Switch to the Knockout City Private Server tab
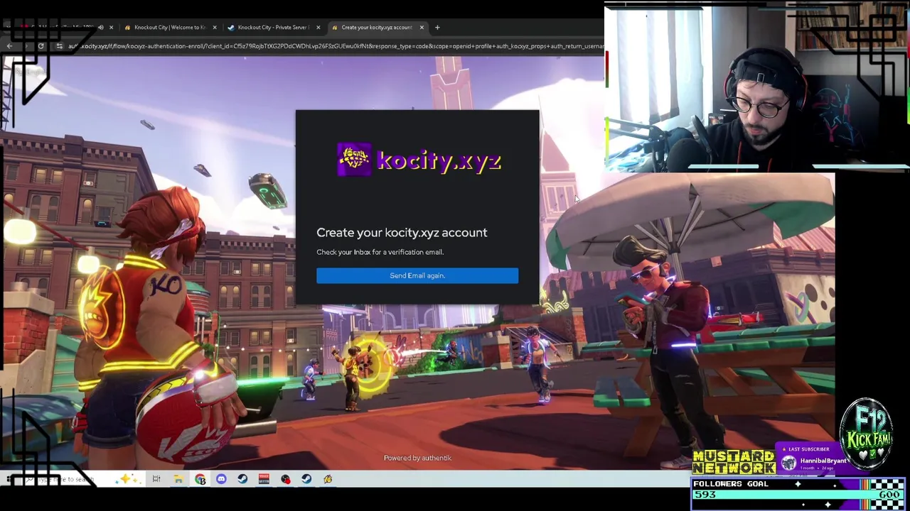910x511 pixels. (272, 27)
